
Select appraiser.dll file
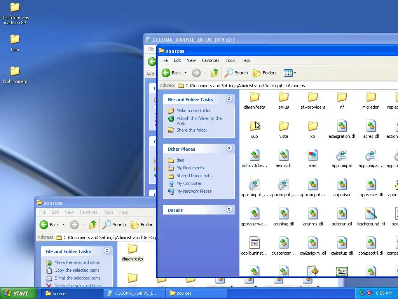371,188
